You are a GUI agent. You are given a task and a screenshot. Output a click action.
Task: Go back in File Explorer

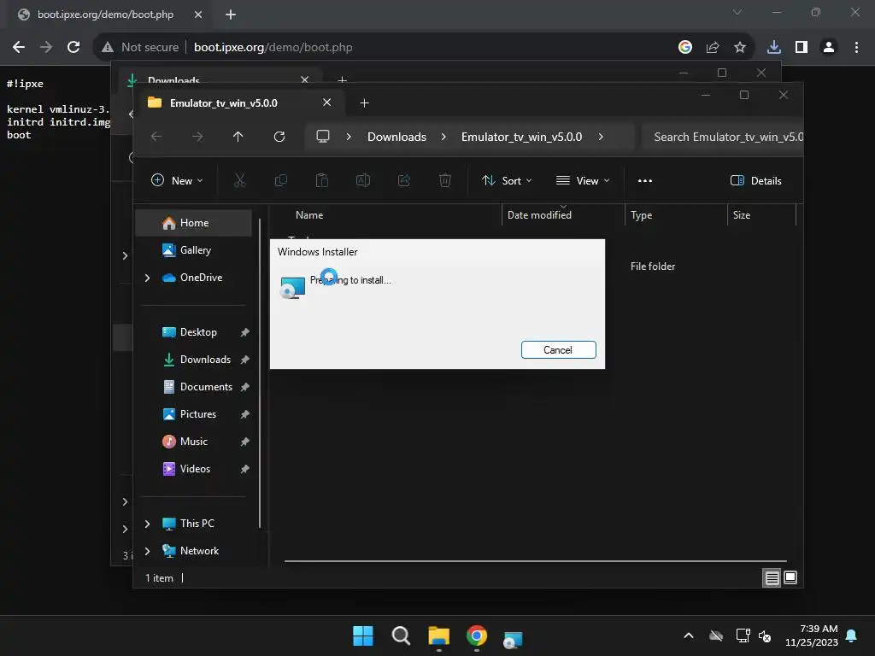tap(156, 137)
